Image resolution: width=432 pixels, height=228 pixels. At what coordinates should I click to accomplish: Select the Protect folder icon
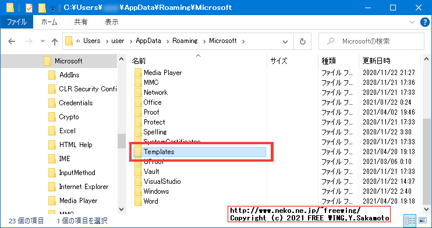coord(138,122)
